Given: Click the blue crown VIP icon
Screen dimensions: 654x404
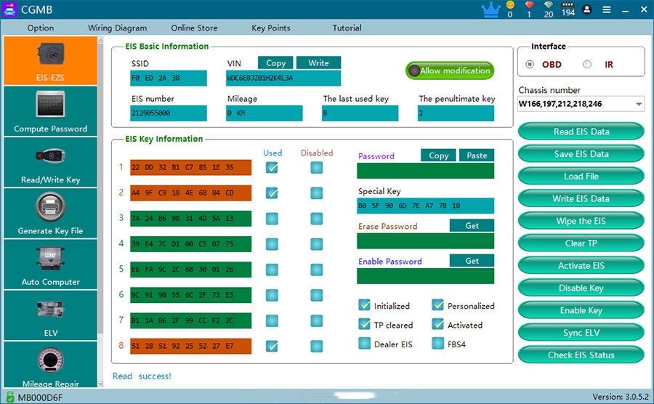Looking at the screenshot, I should tap(491, 9).
